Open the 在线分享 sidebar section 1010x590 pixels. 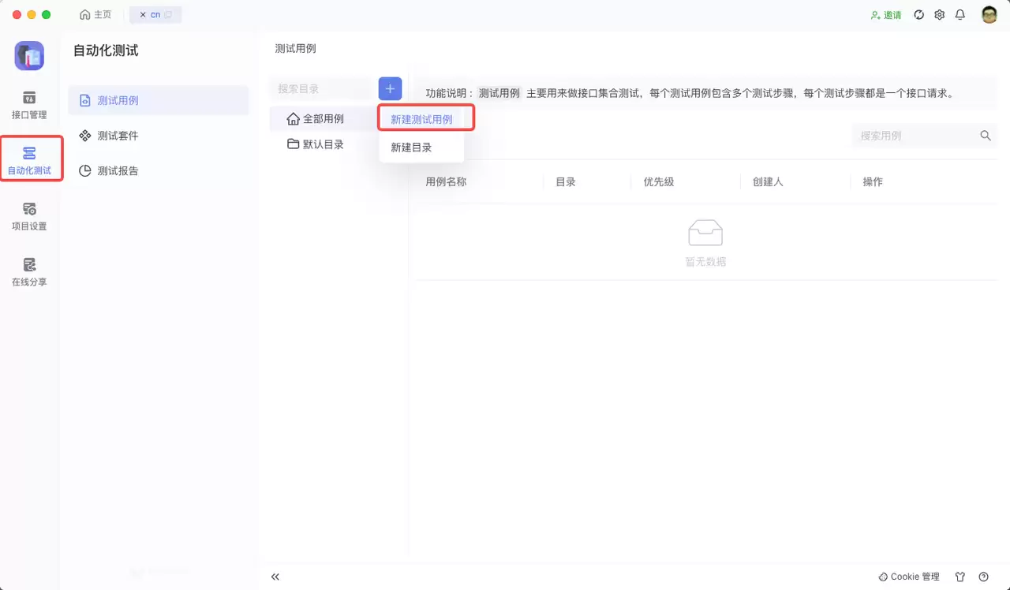(x=29, y=272)
